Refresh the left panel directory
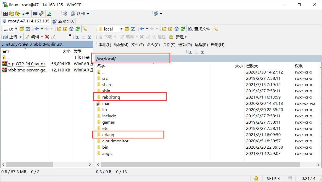The image size is (322, 182). pyautogui.click(x=77, y=29)
